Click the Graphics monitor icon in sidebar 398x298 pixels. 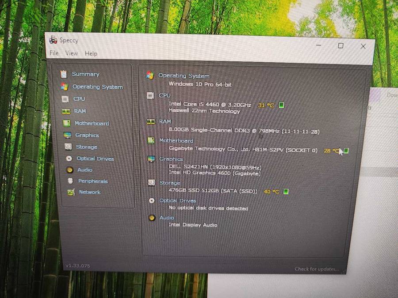[x=67, y=135]
